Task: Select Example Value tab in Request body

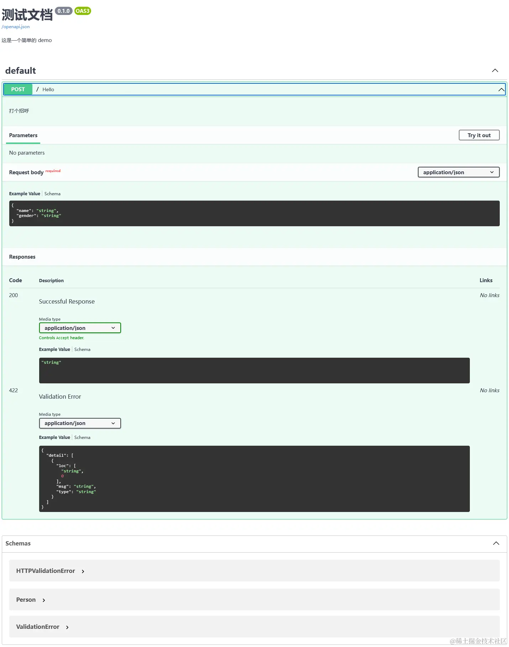Action: 25,194
